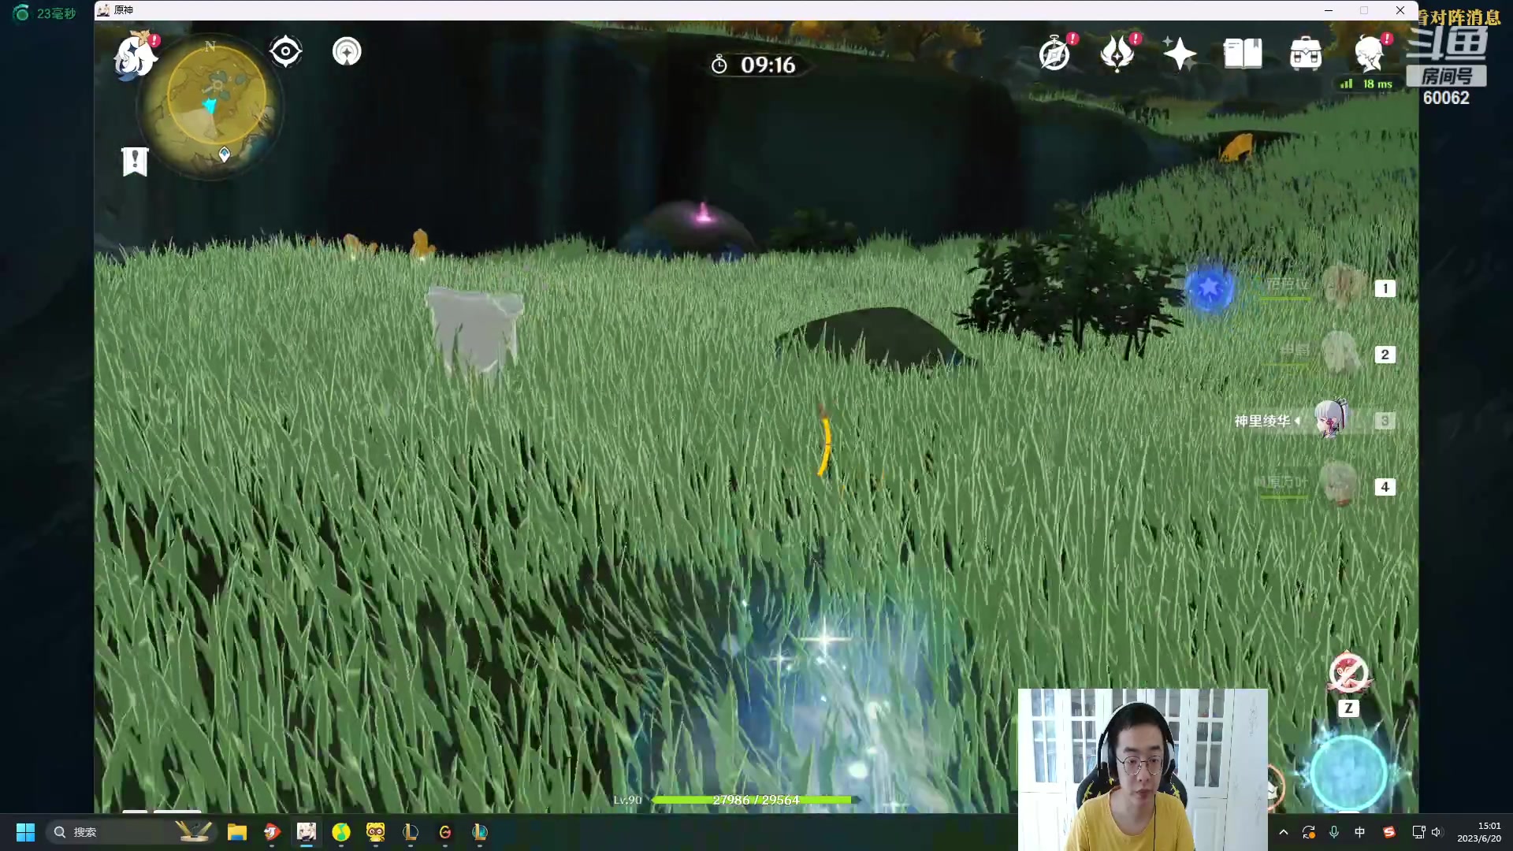Use the disabled gadget icon above Z

point(1348,674)
